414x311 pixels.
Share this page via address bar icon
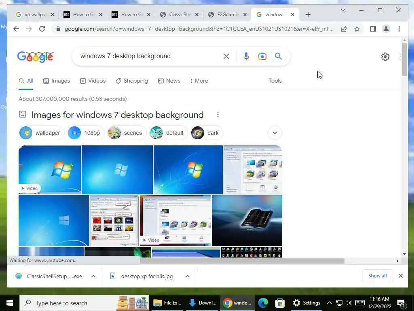click(344, 29)
